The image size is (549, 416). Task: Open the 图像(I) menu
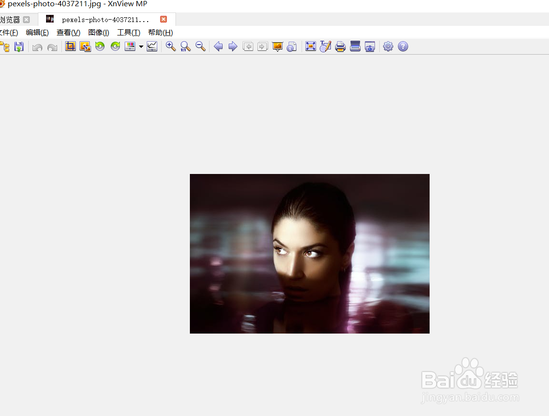tap(98, 33)
